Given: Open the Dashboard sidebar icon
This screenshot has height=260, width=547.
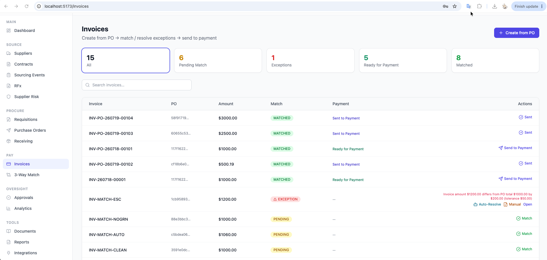Looking at the screenshot, I should pyautogui.click(x=9, y=31).
